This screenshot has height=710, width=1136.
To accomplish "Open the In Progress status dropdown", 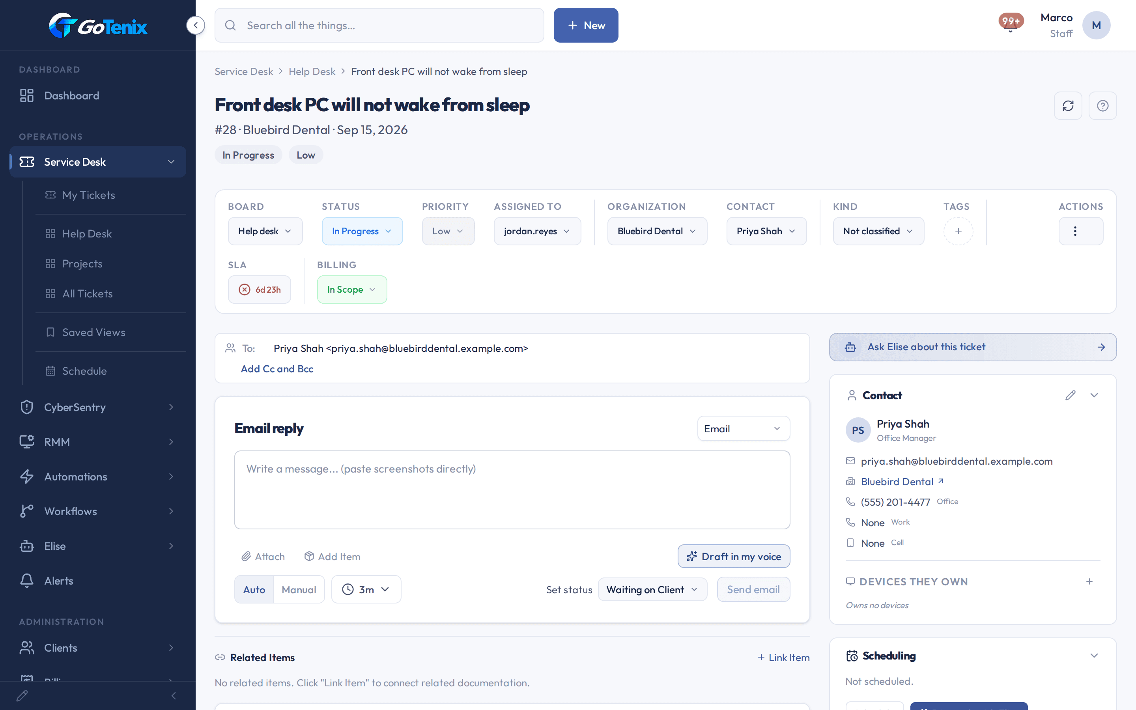I will click(x=362, y=231).
